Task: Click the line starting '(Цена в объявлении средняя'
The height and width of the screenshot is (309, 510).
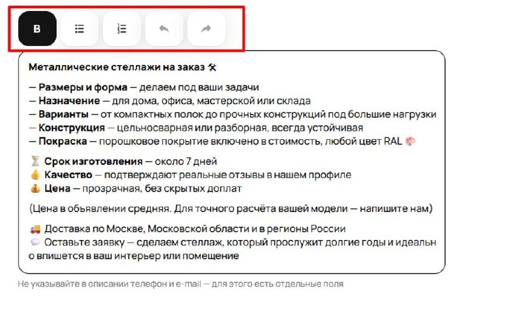Action: point(231,208)
